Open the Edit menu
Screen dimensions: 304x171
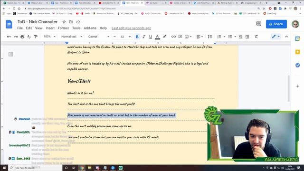[29, 28]
